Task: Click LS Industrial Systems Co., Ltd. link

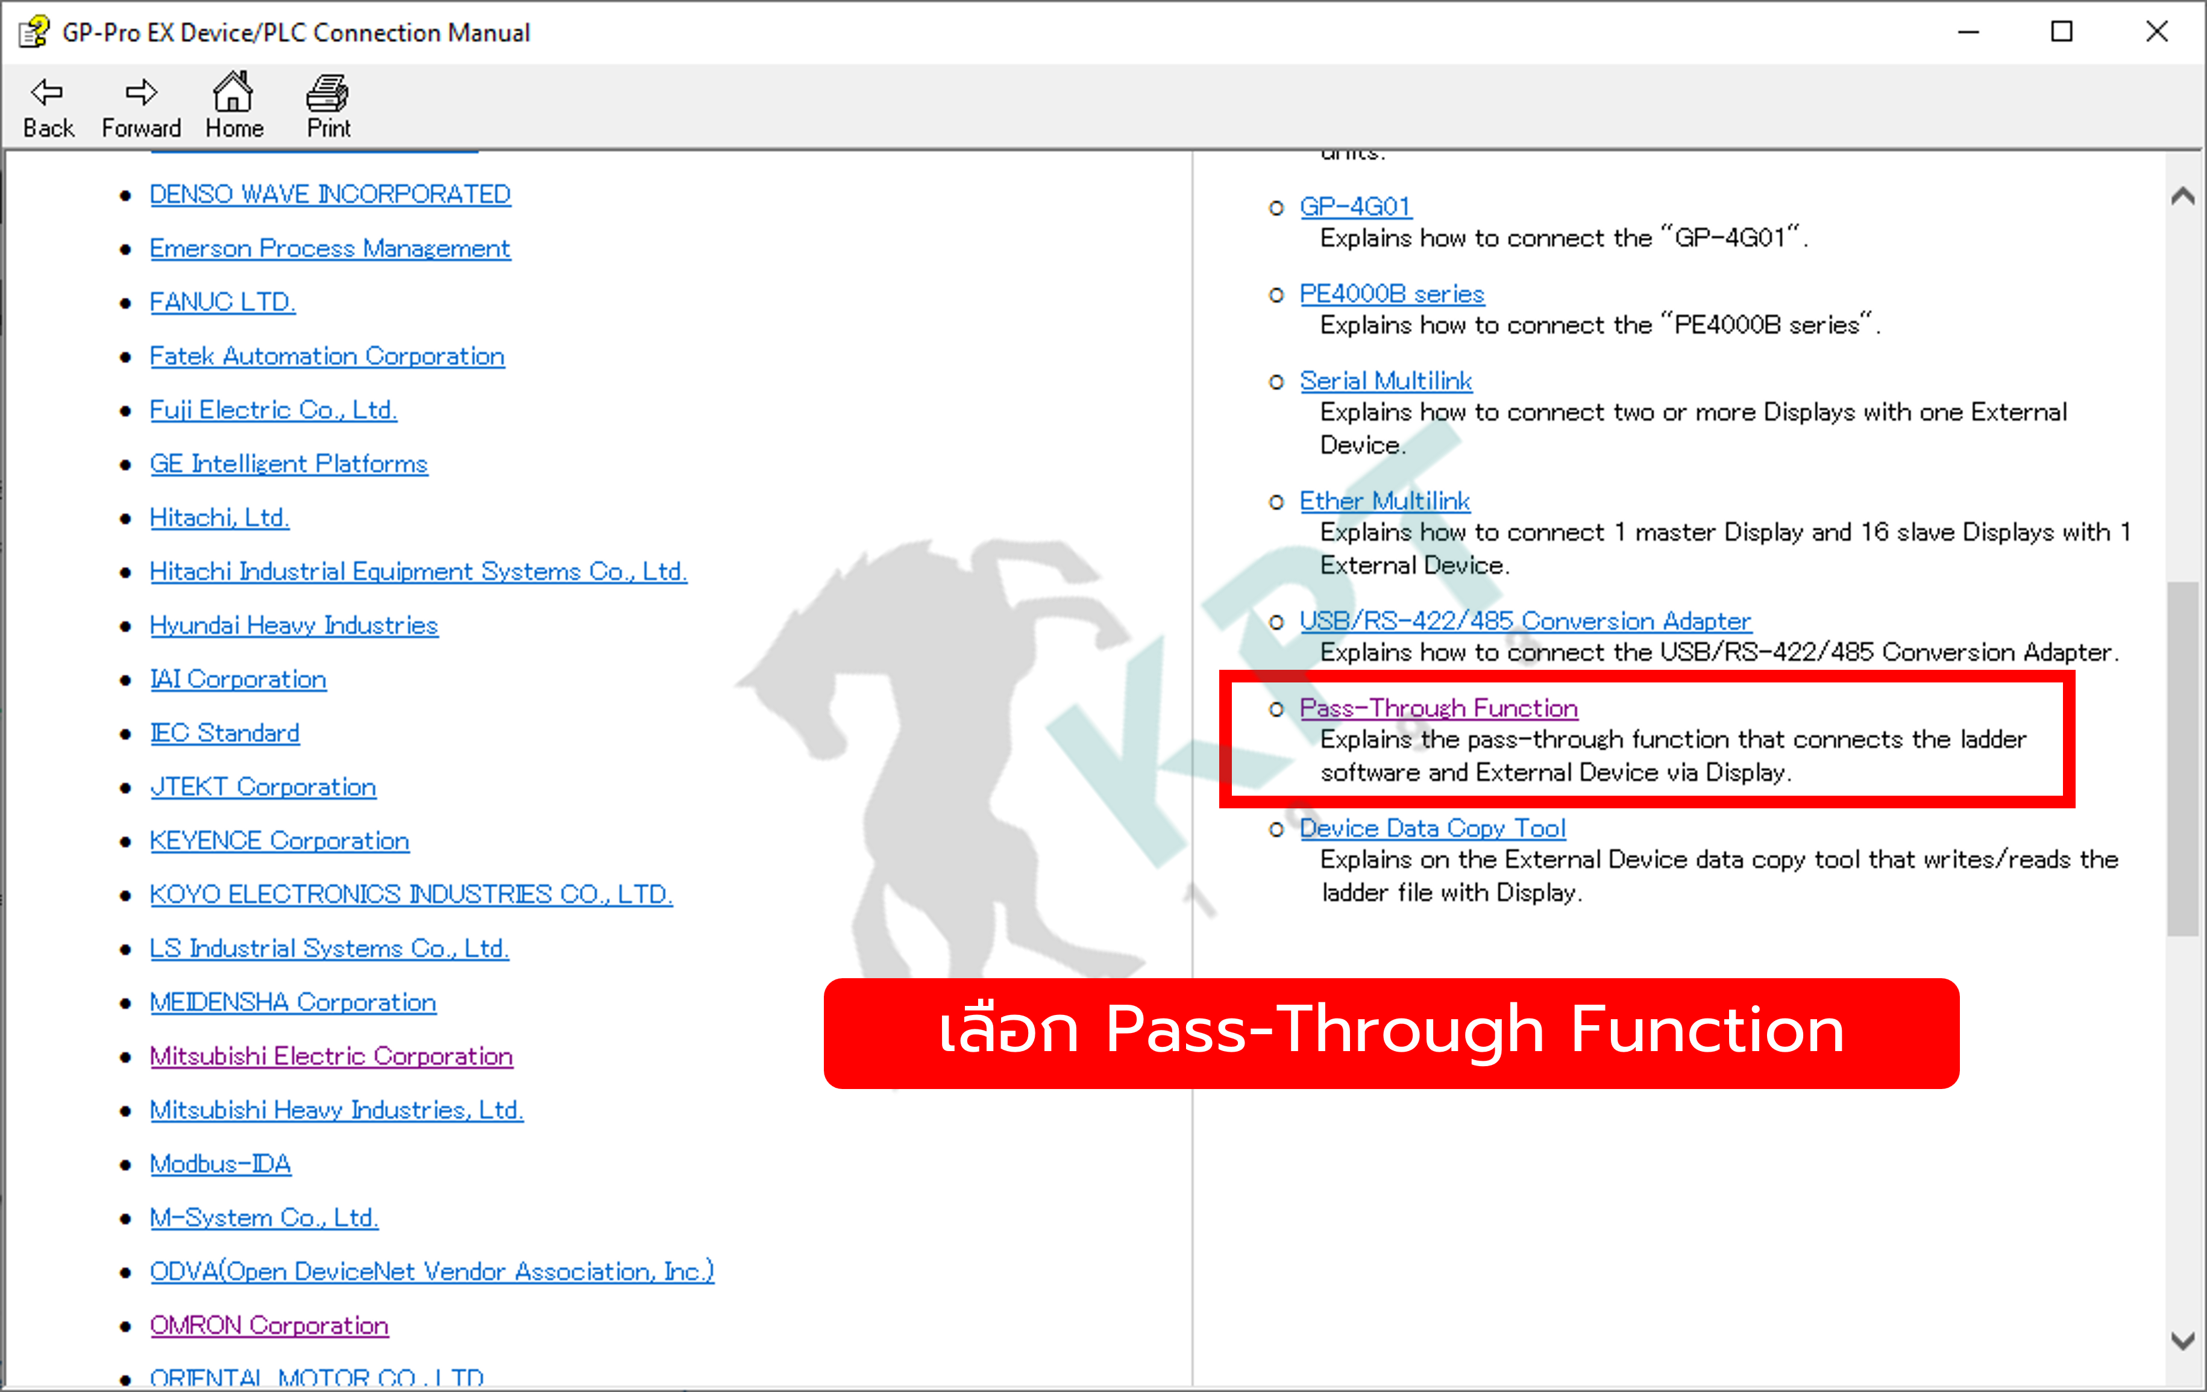Action: [x=329, y=948]
